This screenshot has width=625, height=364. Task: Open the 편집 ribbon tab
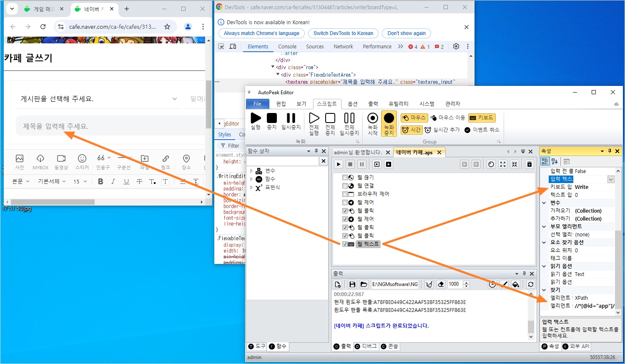click(281, 104)
